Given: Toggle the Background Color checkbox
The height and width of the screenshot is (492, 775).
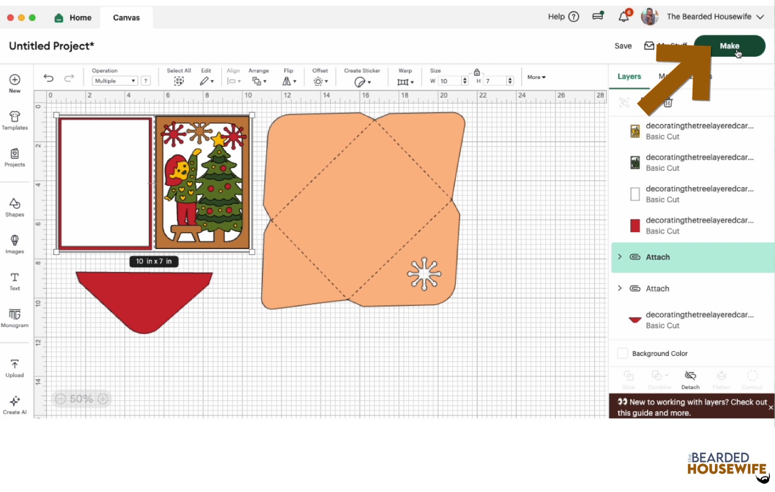Looking at the screenshot, I should tap(622, 353).
